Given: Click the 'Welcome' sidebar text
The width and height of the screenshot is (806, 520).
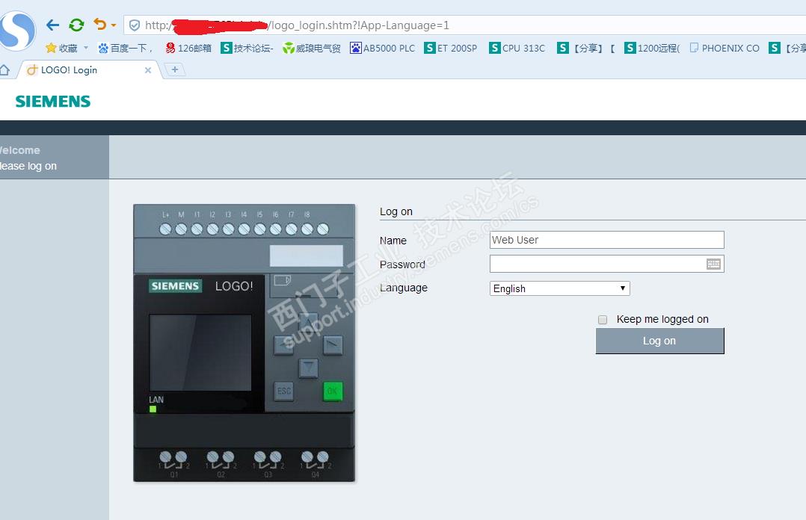Looking at the screenshot, I should (19, 150).
